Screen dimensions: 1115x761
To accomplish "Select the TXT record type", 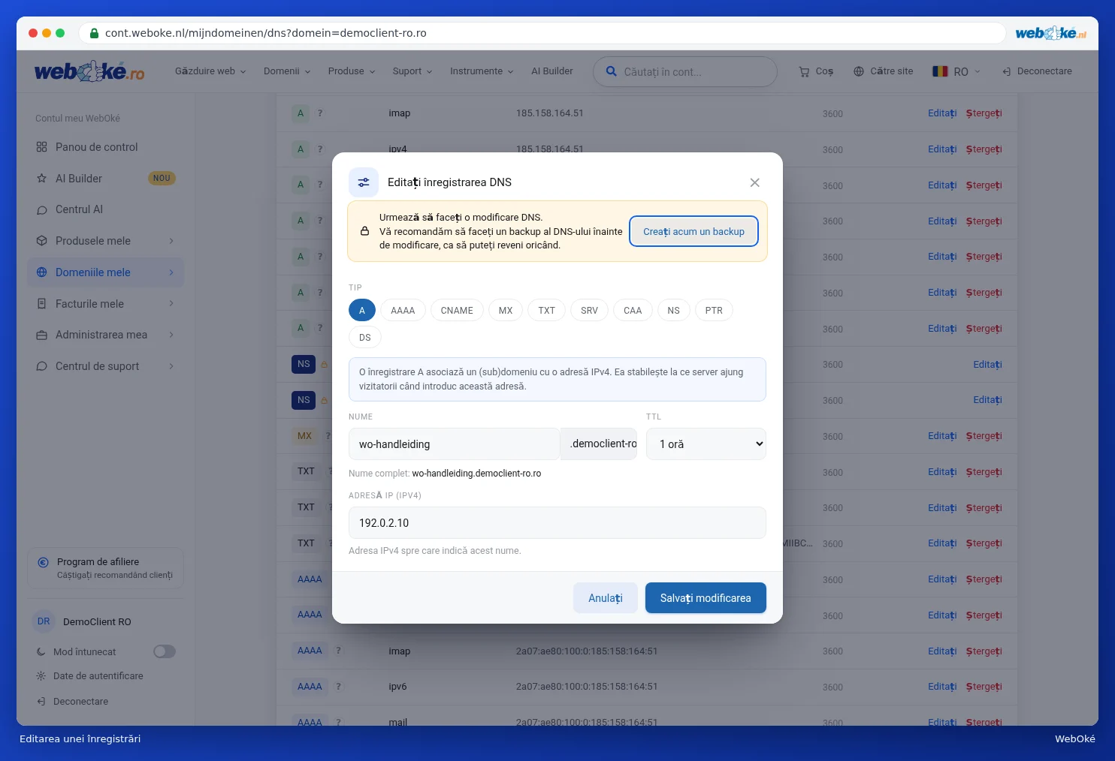I will pyautogui.click(x=546, y=310).
